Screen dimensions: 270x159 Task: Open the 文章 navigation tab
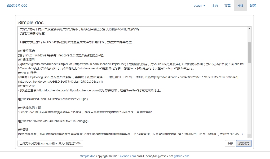coord(227,6)
